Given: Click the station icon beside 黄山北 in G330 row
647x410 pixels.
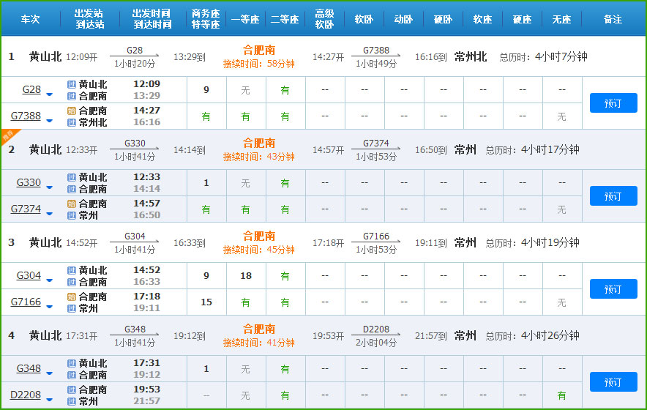Looking at the screenshot, I should click(72, 177).
